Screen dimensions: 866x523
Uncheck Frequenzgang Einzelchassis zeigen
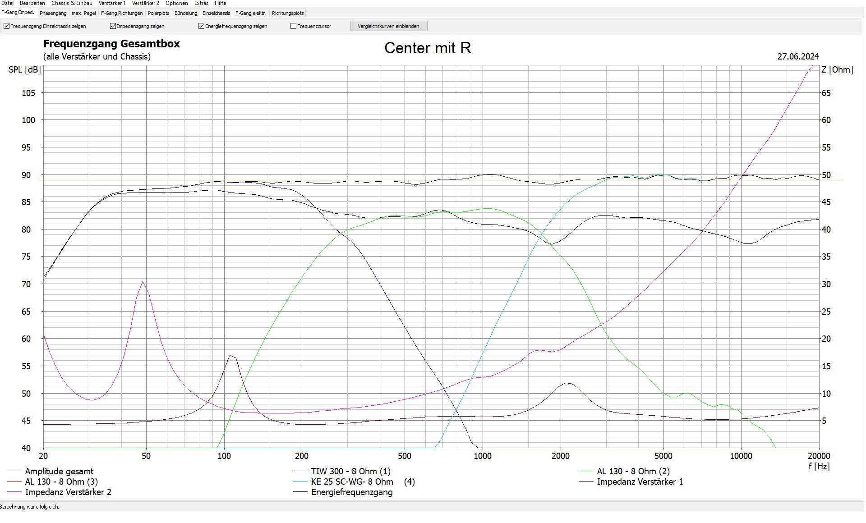[7, 26]
